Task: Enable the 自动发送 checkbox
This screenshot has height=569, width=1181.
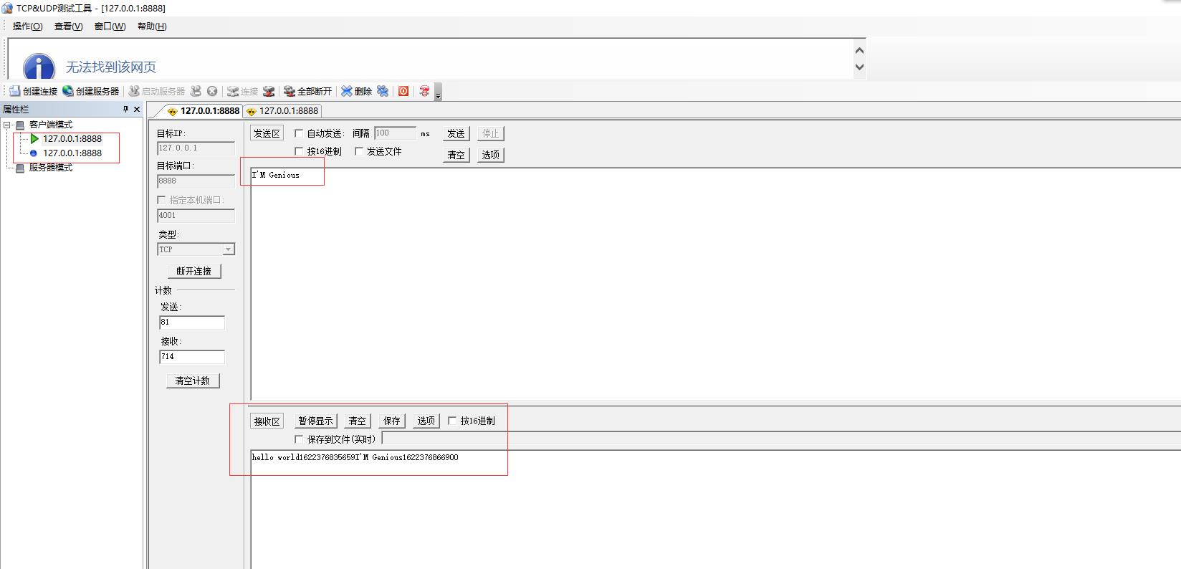Action: pos(300,133)
